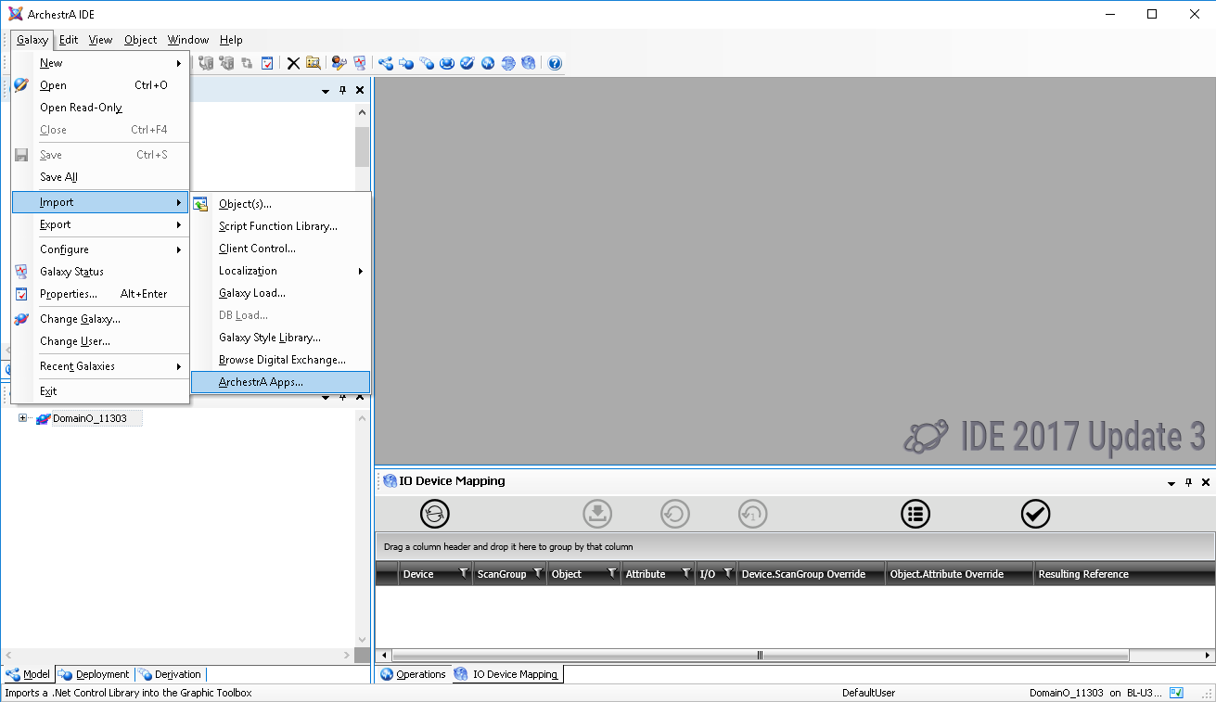
Task: Select Client Control... import option
Action: pos(280,249)
